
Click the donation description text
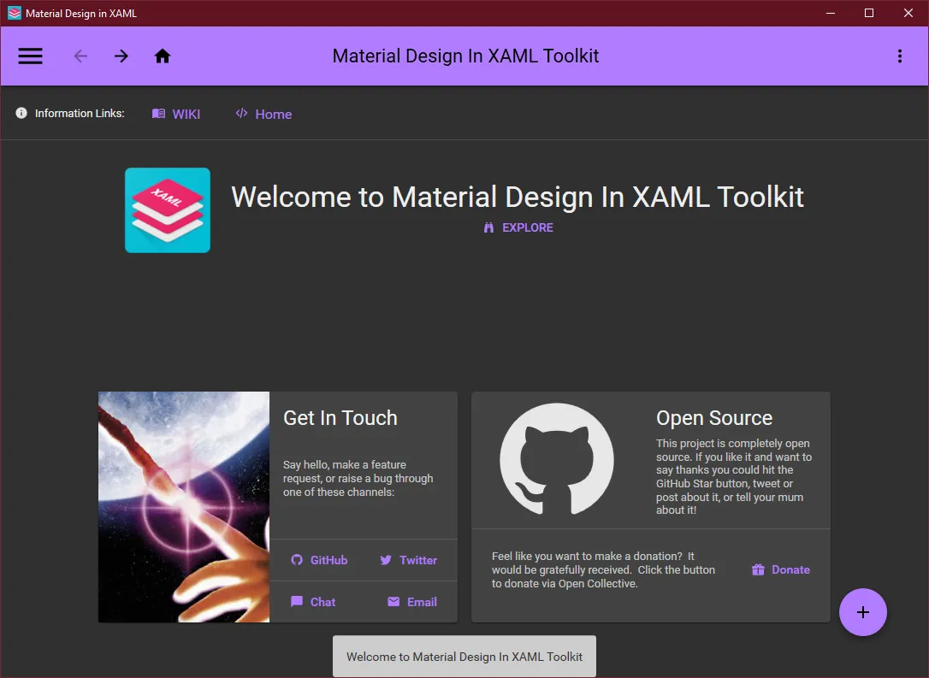(603, 569)
